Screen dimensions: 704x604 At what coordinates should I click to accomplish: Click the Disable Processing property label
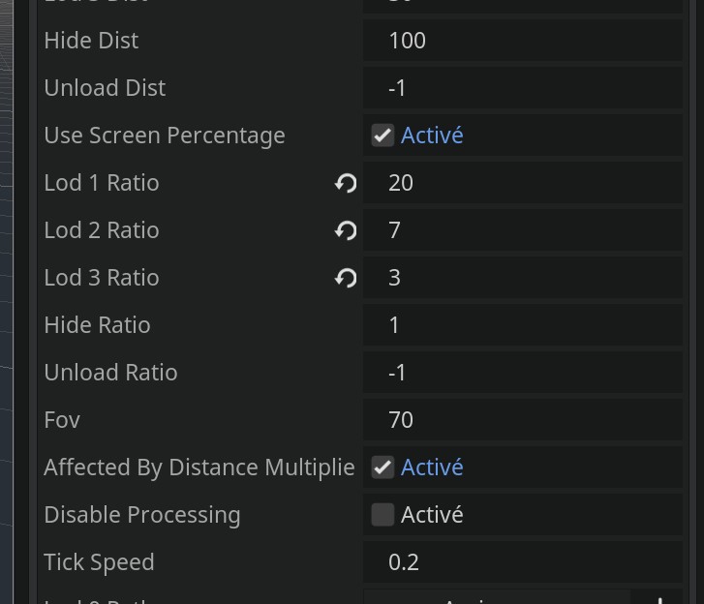(142, 515)
